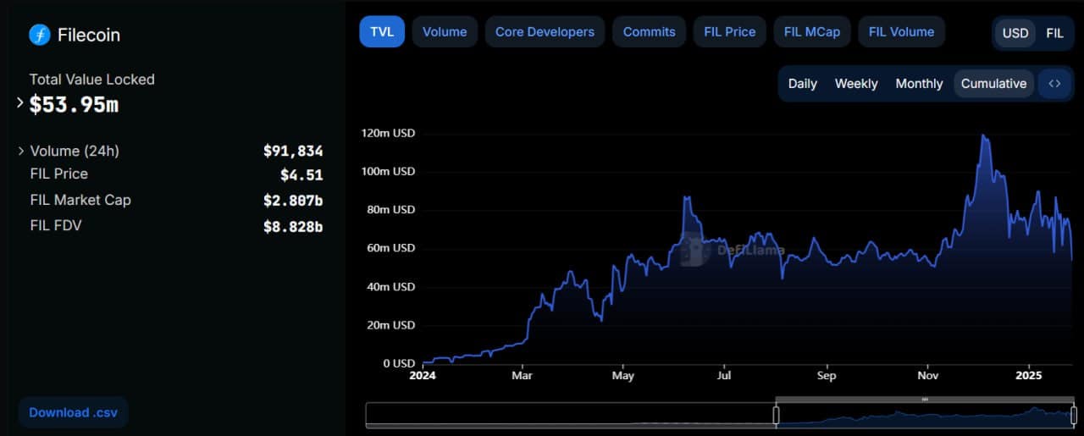The width and height of the screenshot is (1084, 436).
Task: Click the selected range bar on the zoom slider
Action: [925, 399]
